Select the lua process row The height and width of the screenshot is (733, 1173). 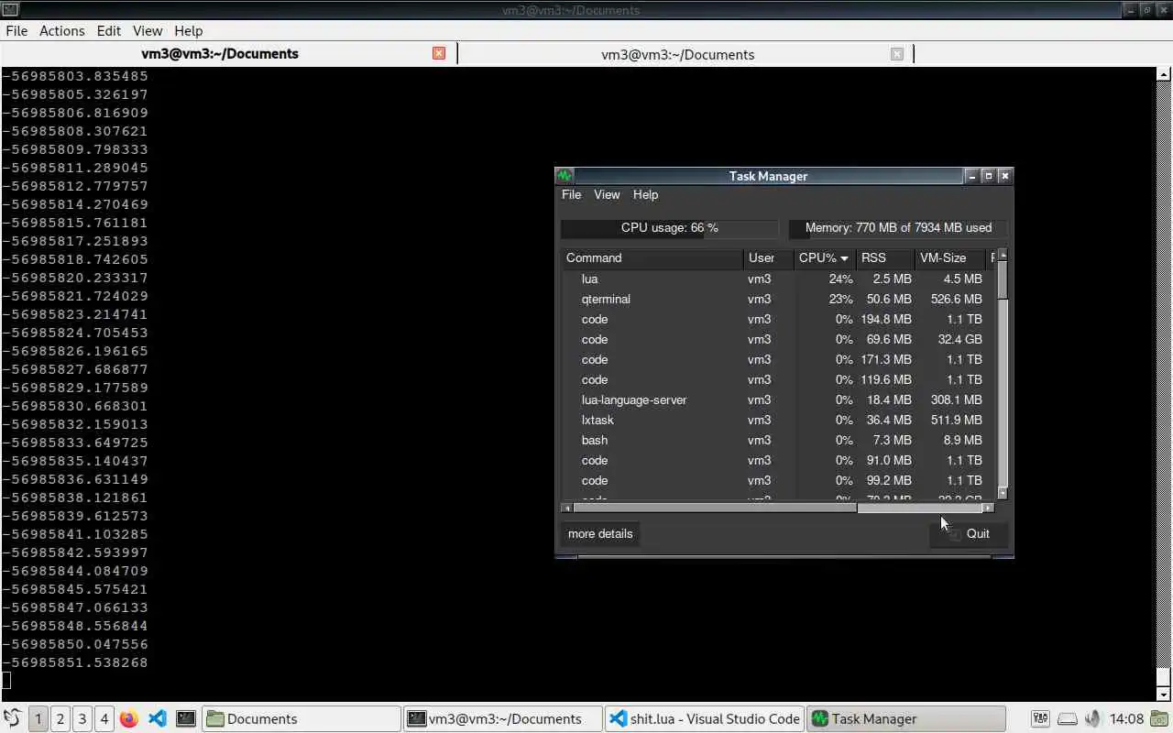778,279
